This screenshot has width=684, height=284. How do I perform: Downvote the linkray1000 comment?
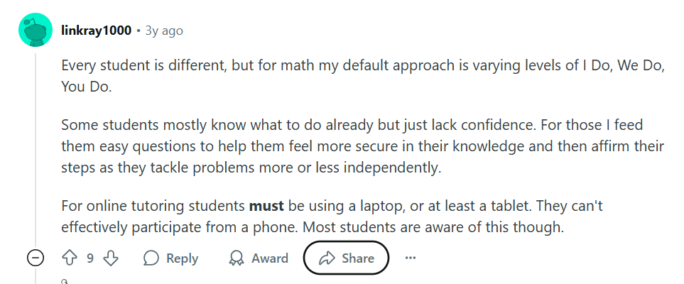point(111,258)
